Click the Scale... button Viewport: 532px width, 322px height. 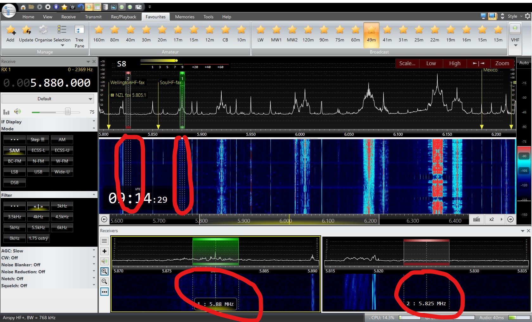click(x=407, y=63)
